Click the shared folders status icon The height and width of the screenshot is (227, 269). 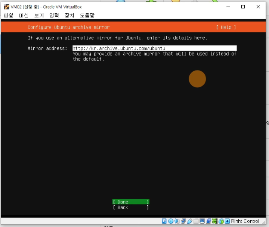pyautogui.click(x=196, y=221)
